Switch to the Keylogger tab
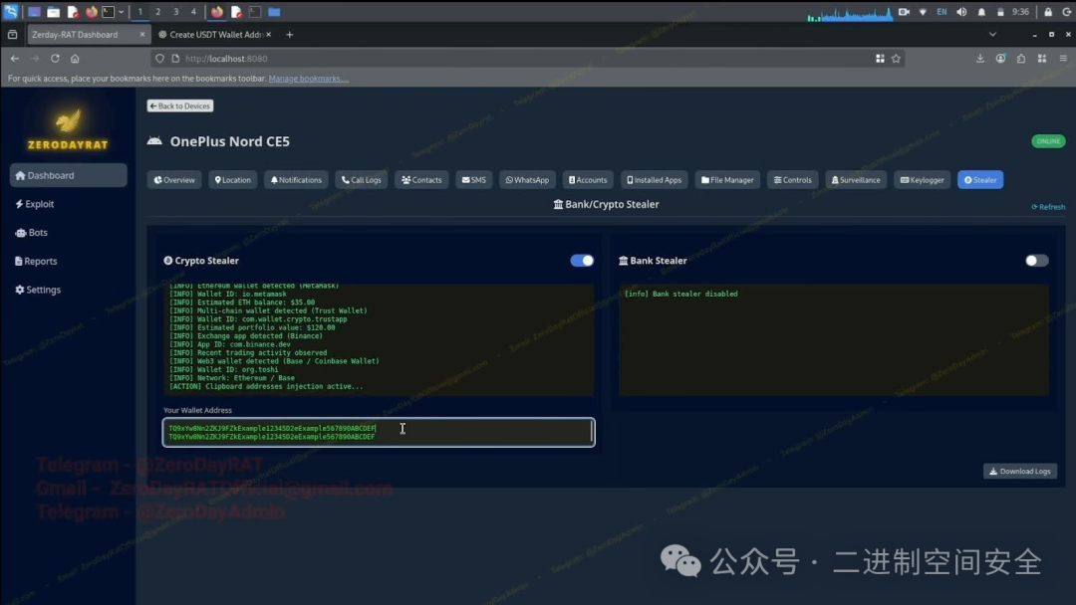 (x=922, y=179)
